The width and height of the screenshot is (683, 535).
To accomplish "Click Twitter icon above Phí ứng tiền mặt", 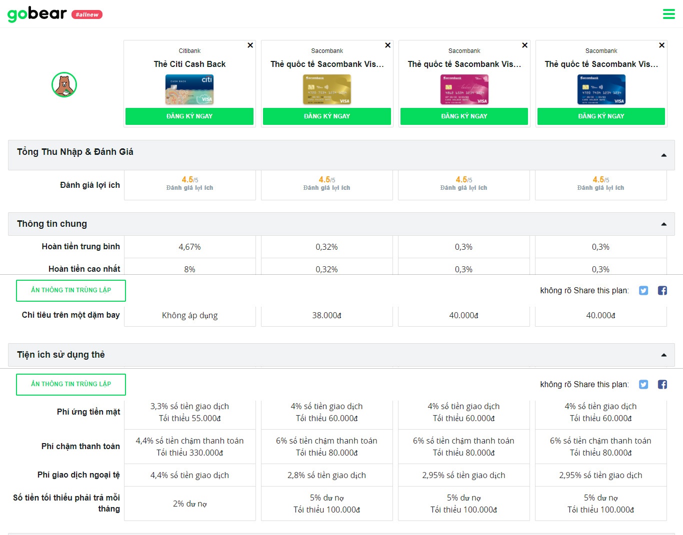I will (x=643, y=385).
